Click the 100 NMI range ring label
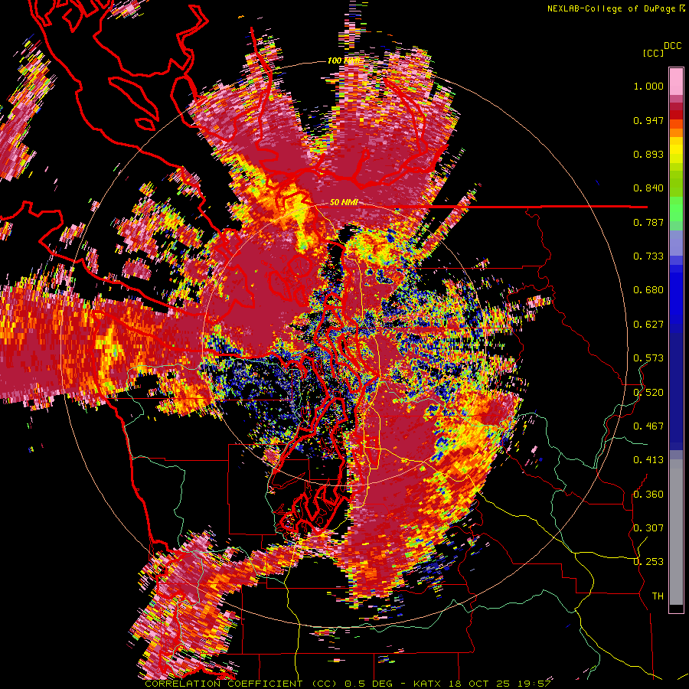This screenshot has height=689, width=689. coord(343,60)
